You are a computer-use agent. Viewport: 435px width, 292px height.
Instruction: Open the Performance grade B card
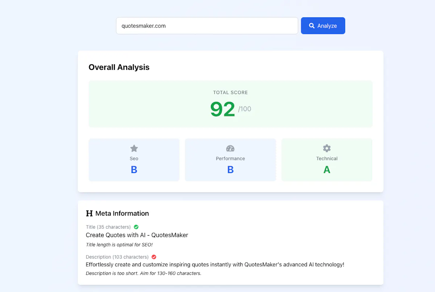230,160
